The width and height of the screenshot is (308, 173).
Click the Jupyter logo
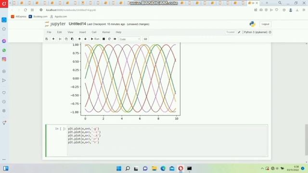pos(55,24)
